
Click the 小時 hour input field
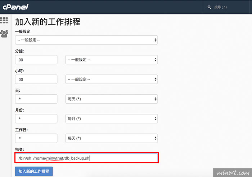point(36,79)
